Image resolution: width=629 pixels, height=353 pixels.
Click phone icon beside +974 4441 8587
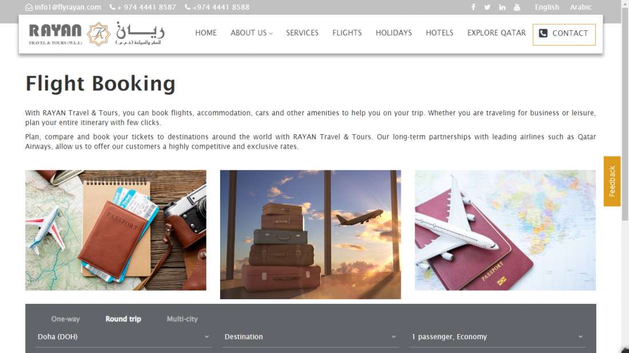[x=112, y=7]
